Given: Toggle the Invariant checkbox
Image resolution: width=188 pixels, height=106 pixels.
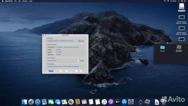Looking at the screenshot, I should [79, 61].
